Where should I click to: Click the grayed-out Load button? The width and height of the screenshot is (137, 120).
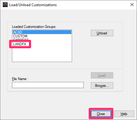(x=102, y=75)
